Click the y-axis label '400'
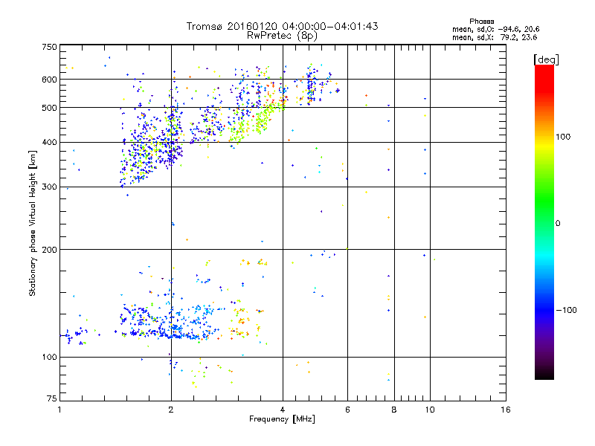The width and height of the screenshot is (595, 446). [49, 143]
